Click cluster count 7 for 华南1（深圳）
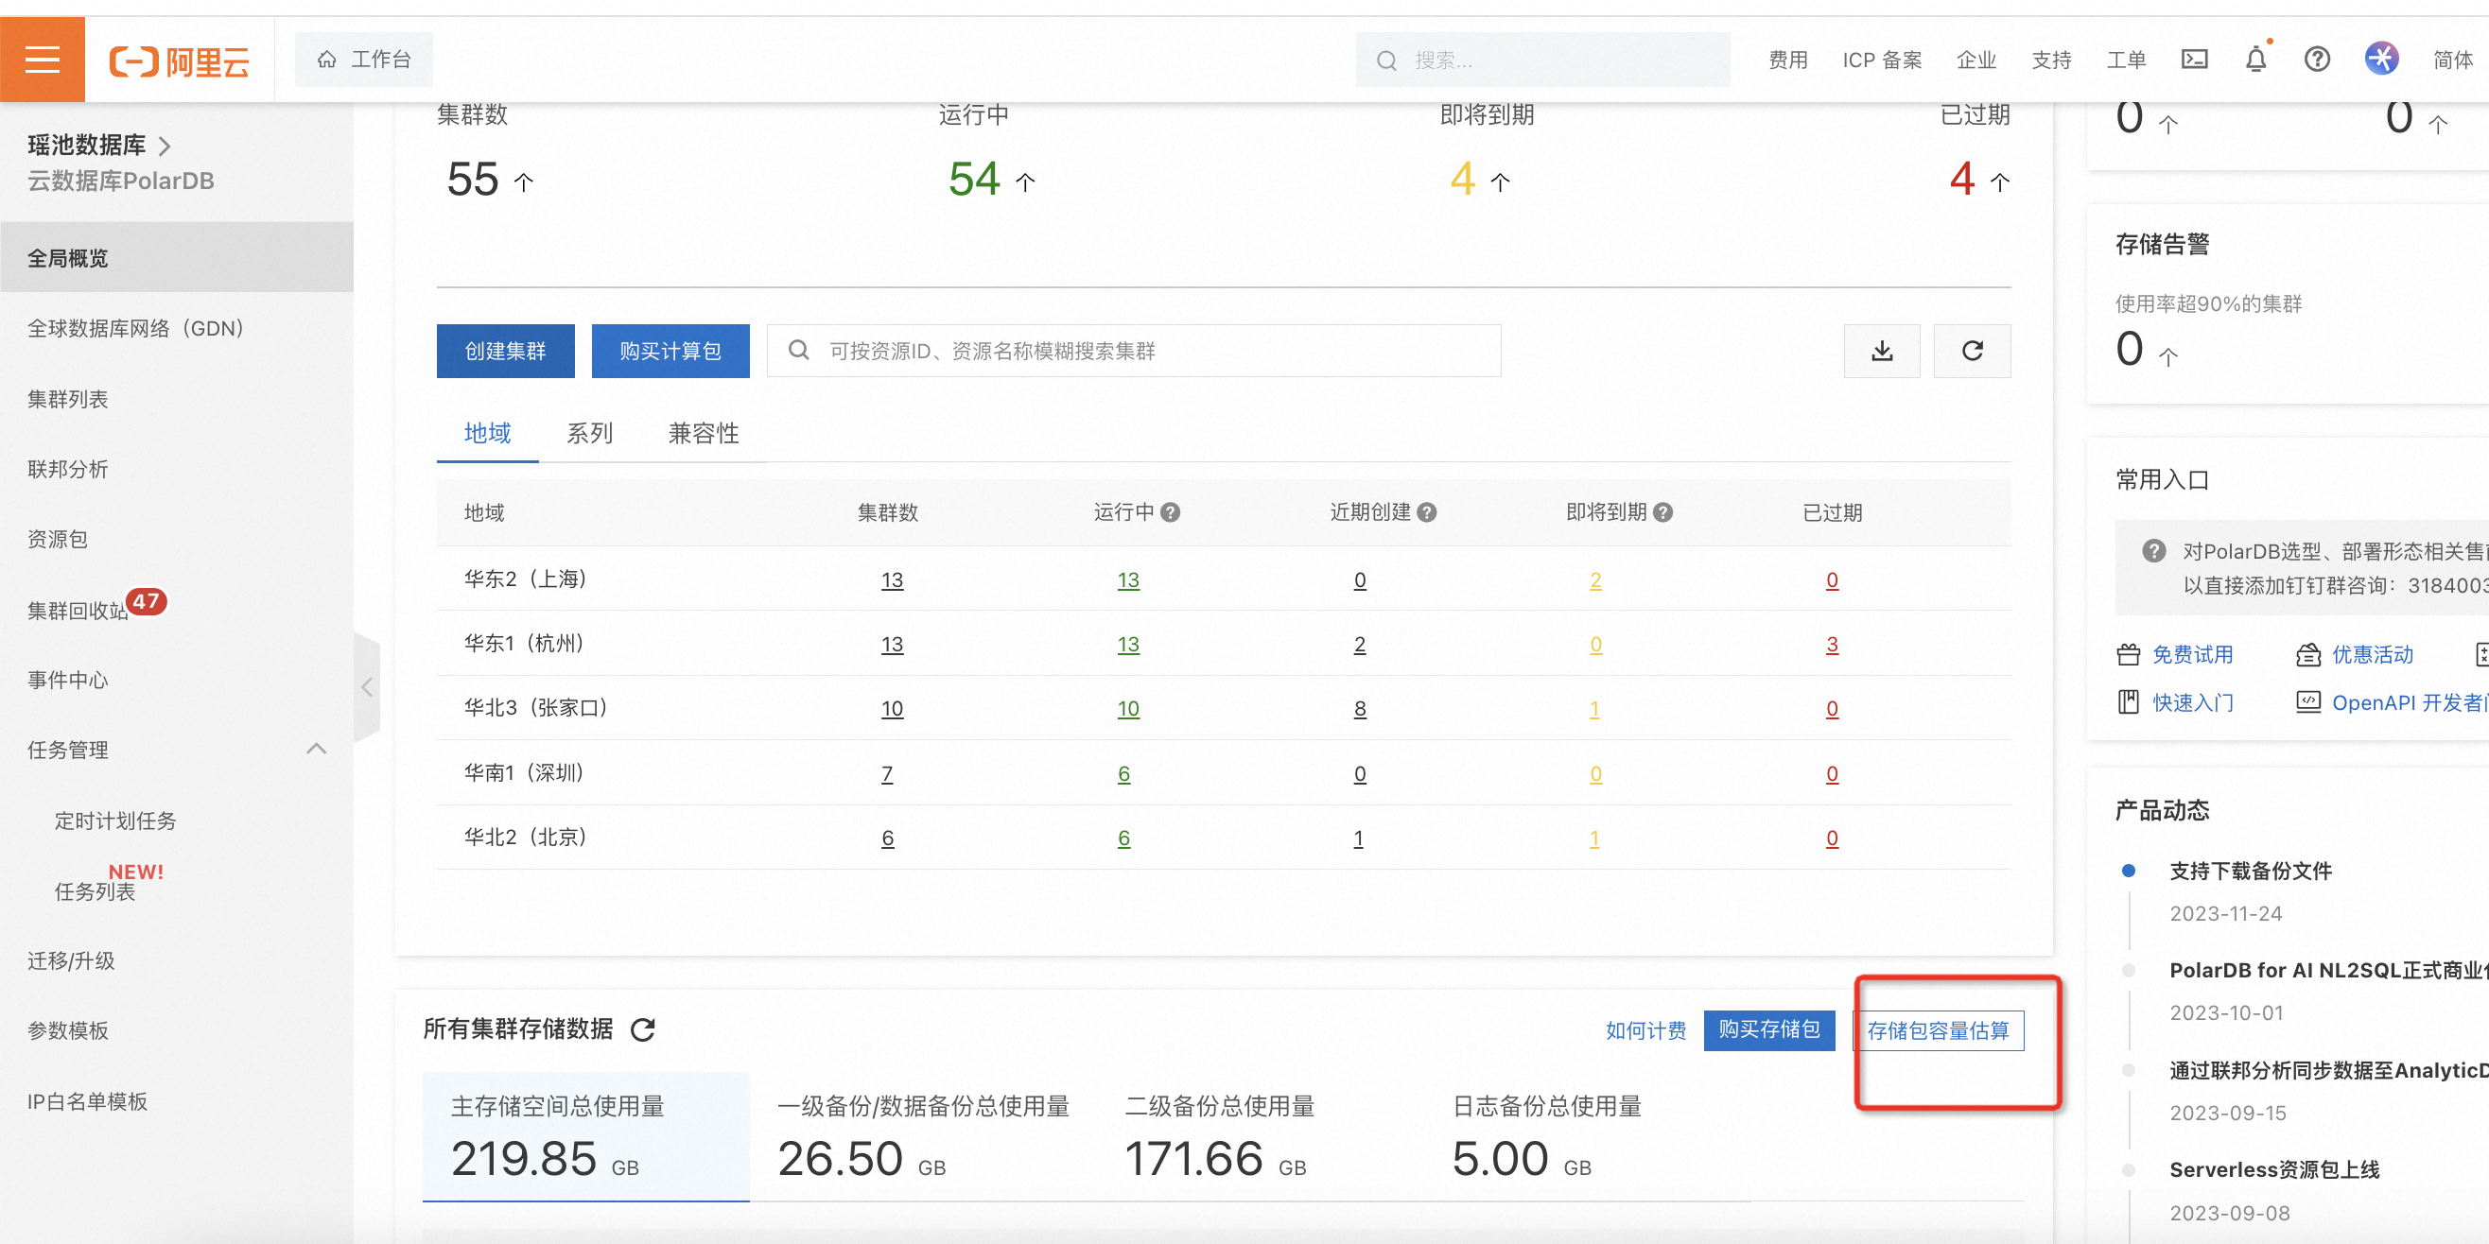Screen dimensions: 2489x1244 [887, 773]
